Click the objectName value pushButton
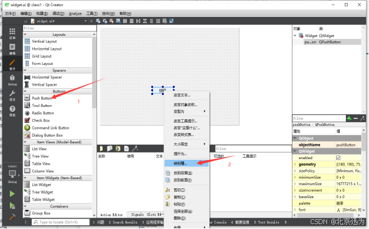Screen dimensions: 369x229 click(348, 145)
